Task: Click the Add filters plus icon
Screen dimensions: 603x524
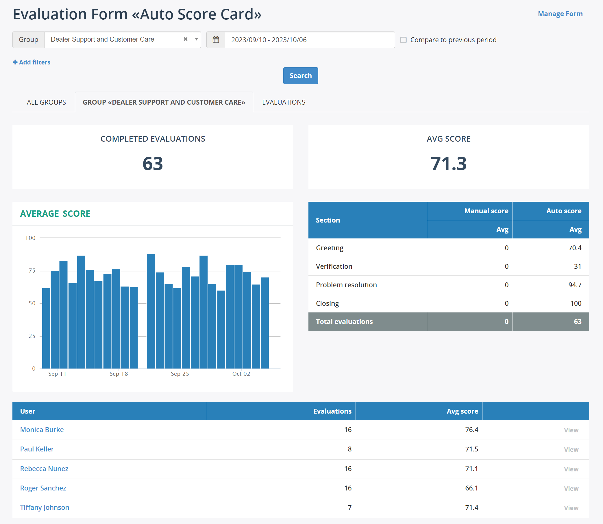Action: pos(15,62)
